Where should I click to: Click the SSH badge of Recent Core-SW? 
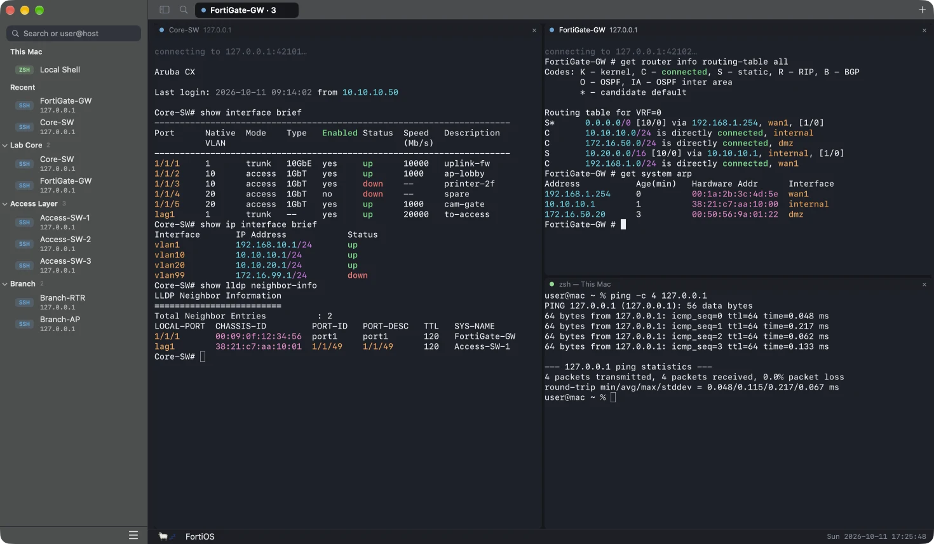[x=24, y=127]
